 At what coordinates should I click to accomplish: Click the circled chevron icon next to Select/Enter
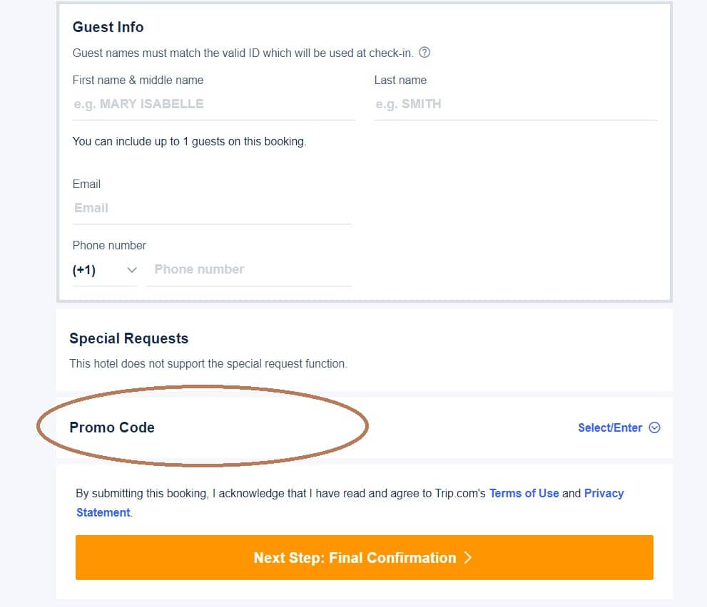coord(654,427)
